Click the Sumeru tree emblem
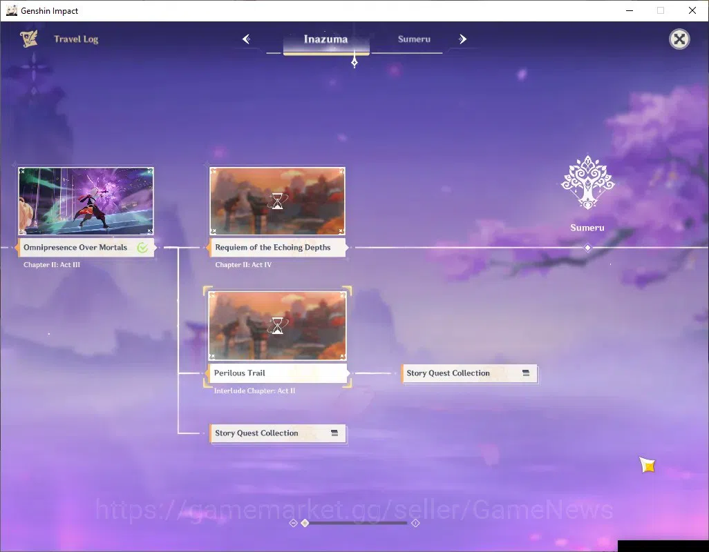The image size is (709, 552). point(587,183)
